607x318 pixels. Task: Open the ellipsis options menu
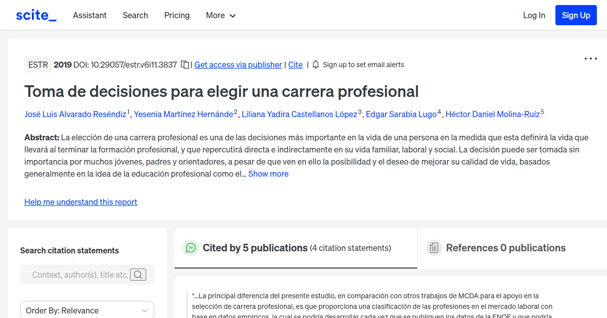(590, 59)
